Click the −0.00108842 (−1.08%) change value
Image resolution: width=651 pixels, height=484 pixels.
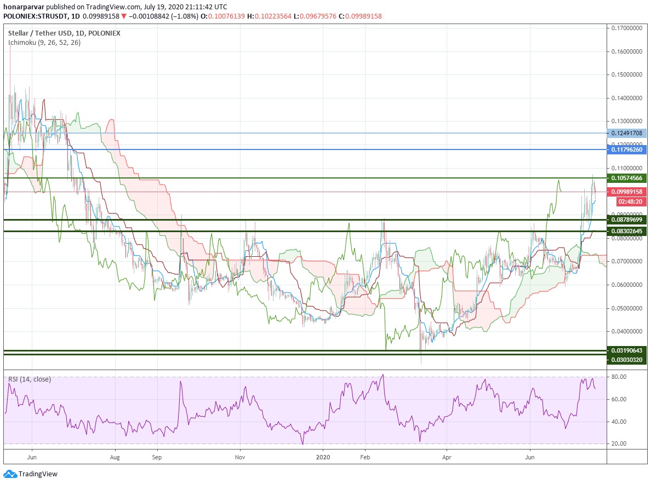point(163,16)
